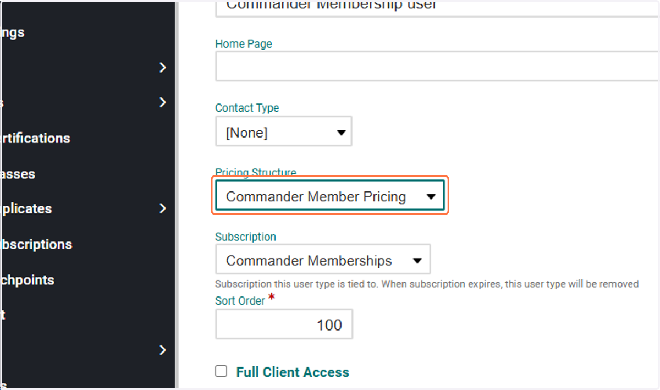Expand the chevron next to Duplicates

[x=162, y=208]
